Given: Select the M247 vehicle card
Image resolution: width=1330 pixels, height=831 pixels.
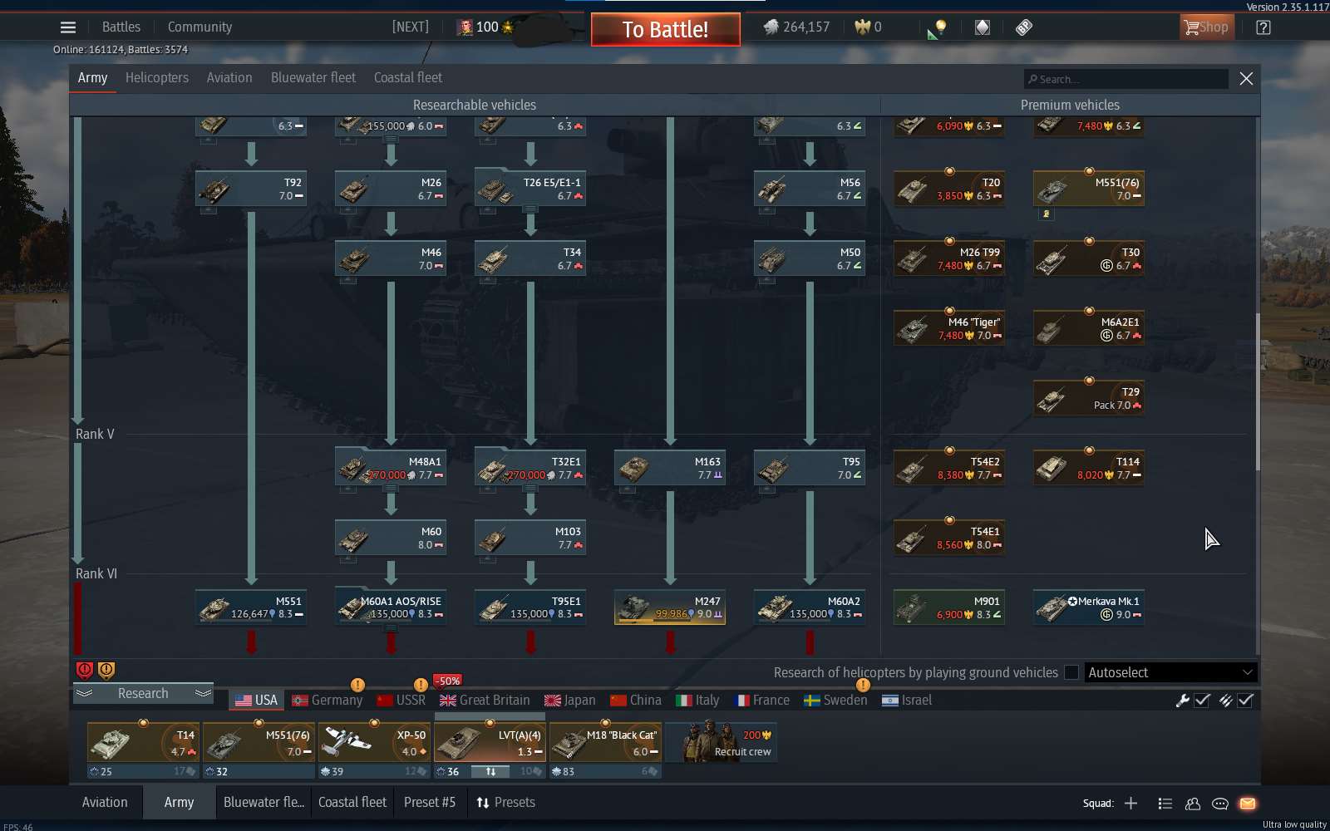Looking at the screenshot, I should [670, 607].
